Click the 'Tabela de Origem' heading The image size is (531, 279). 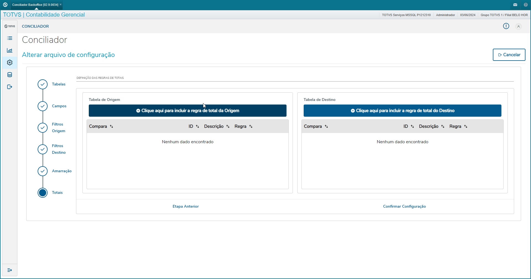104,100
